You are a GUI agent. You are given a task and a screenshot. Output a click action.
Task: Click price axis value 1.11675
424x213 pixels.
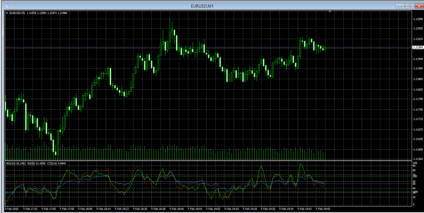[418, 130]
